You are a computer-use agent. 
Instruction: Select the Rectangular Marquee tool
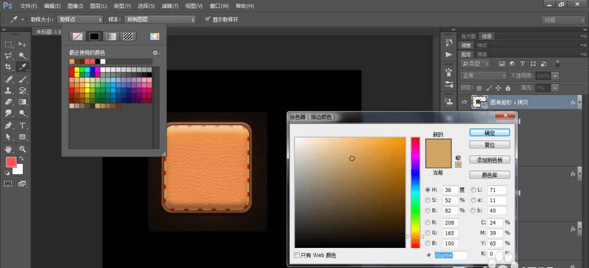click(x=8, y=44)
